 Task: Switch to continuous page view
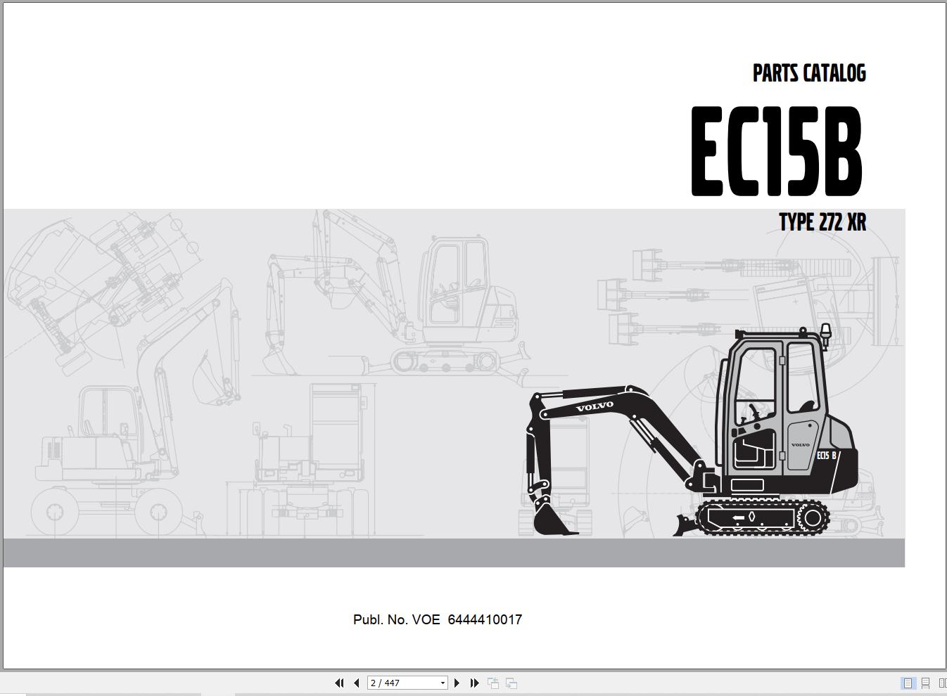pyautogui.click(x=926, y=683)
